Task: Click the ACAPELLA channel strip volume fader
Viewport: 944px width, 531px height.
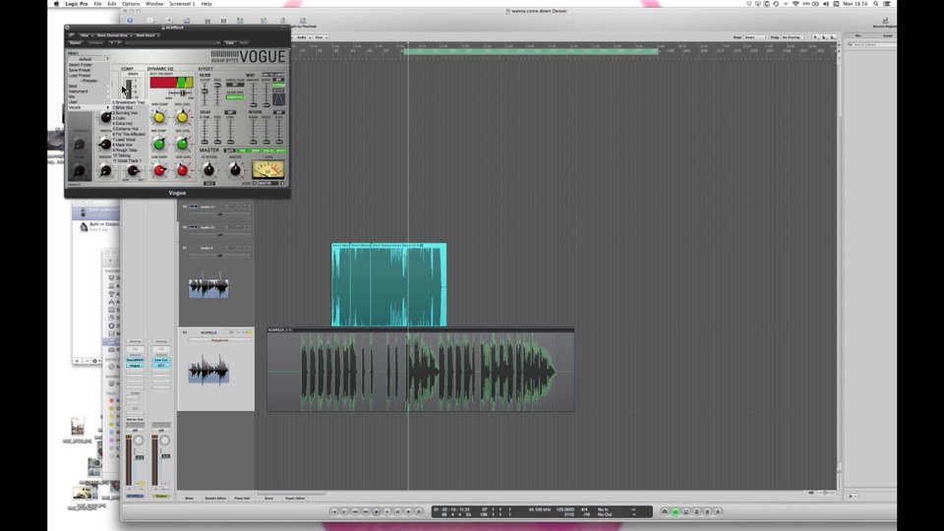Action: 140,459
